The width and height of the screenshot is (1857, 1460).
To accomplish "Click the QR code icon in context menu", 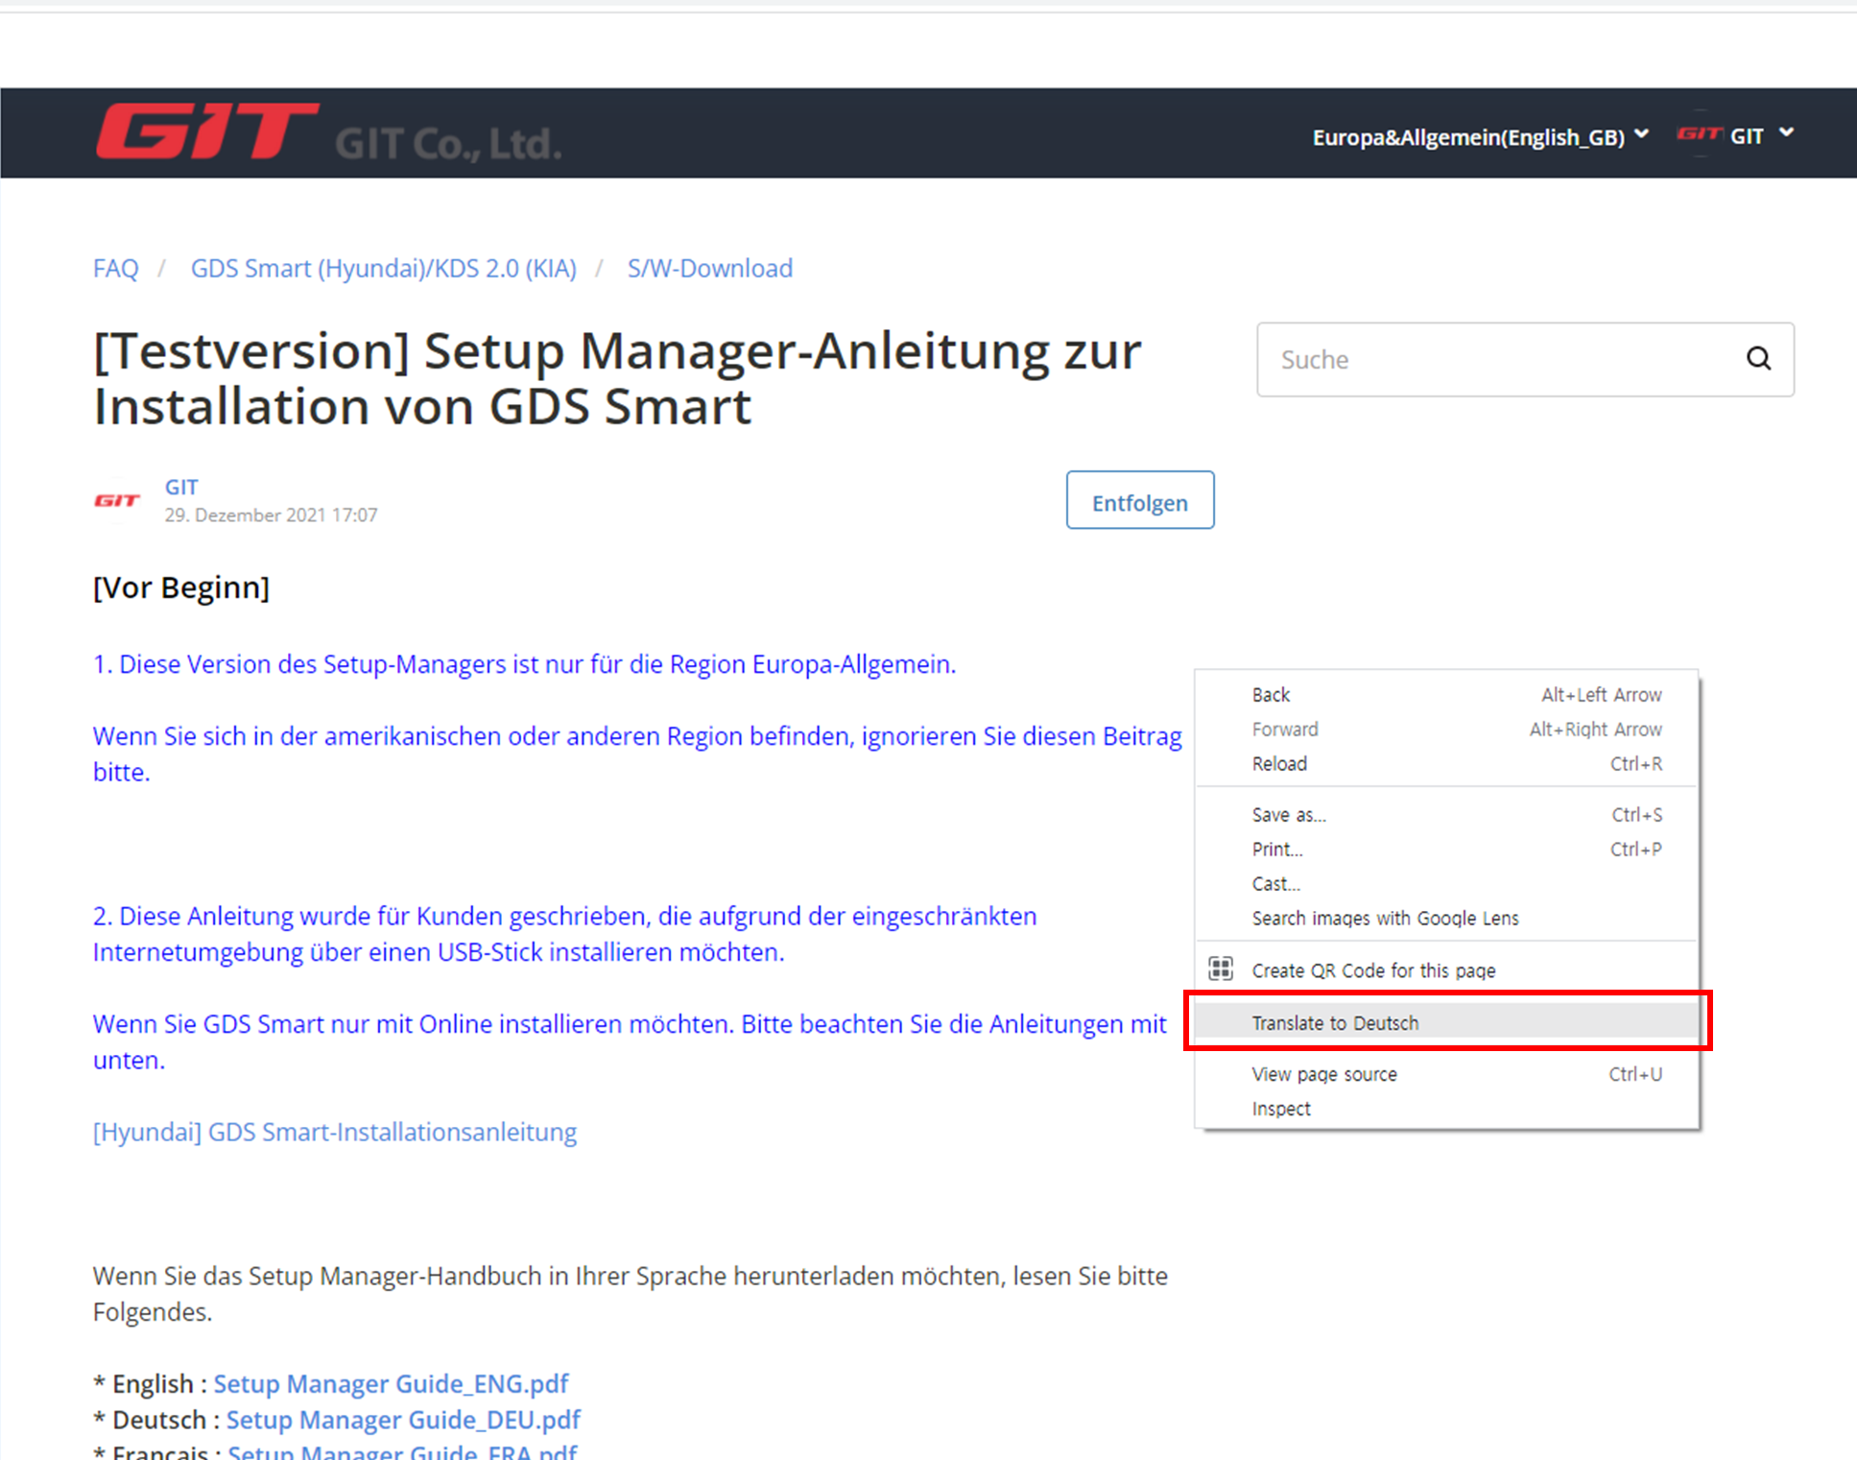I will [1221, 969].
